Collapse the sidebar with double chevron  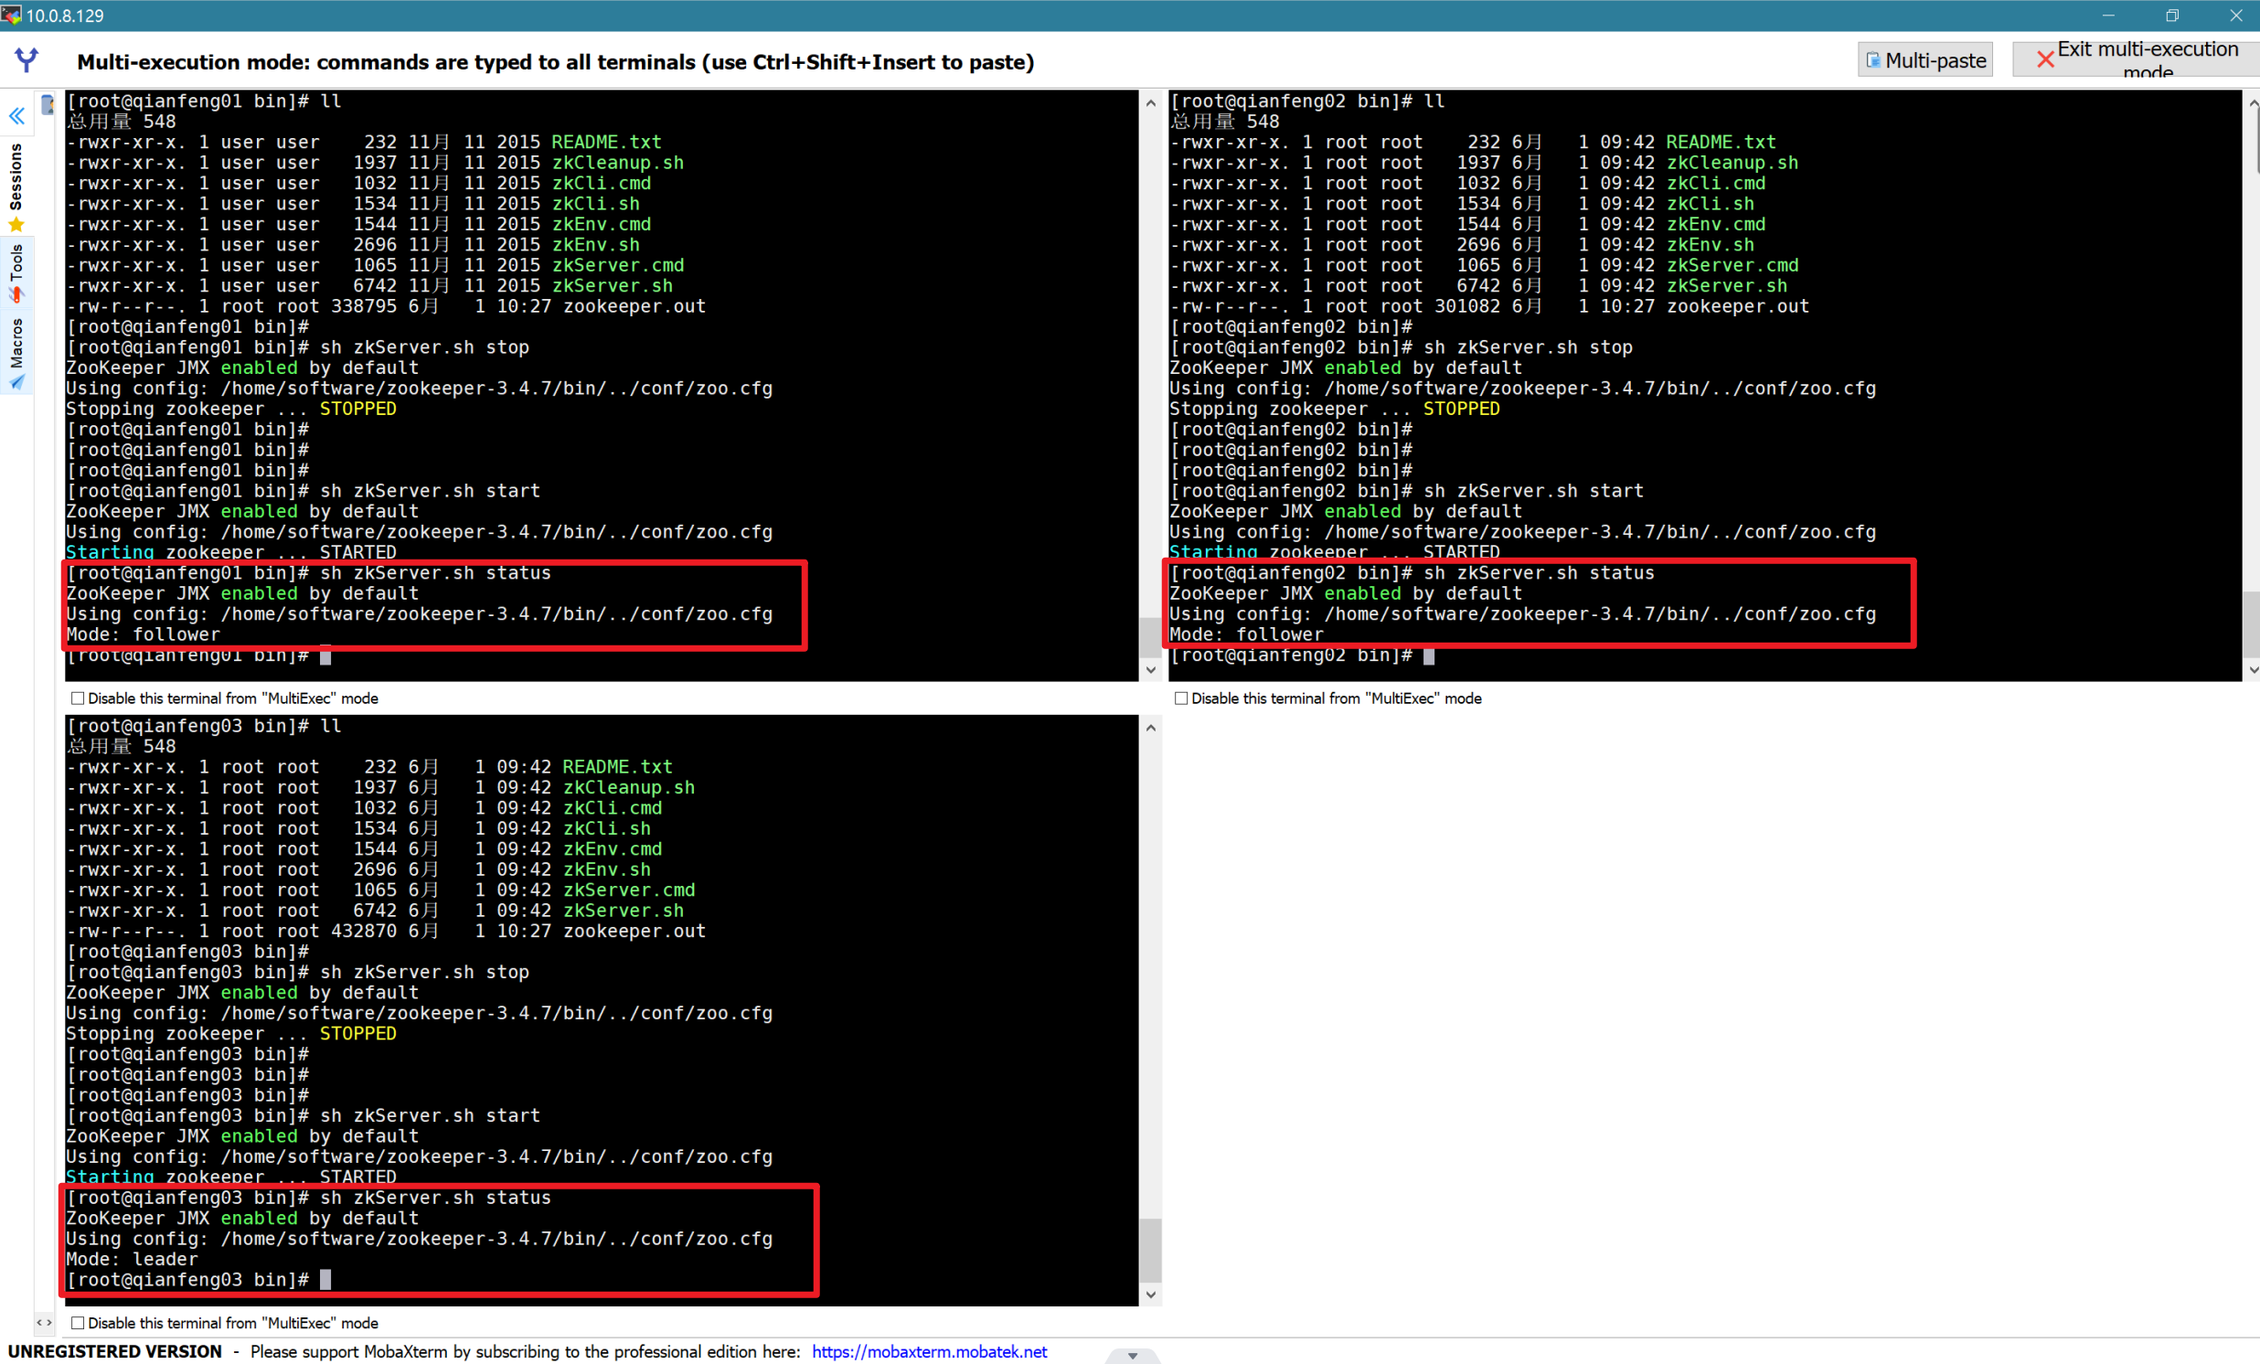point(16,115)
